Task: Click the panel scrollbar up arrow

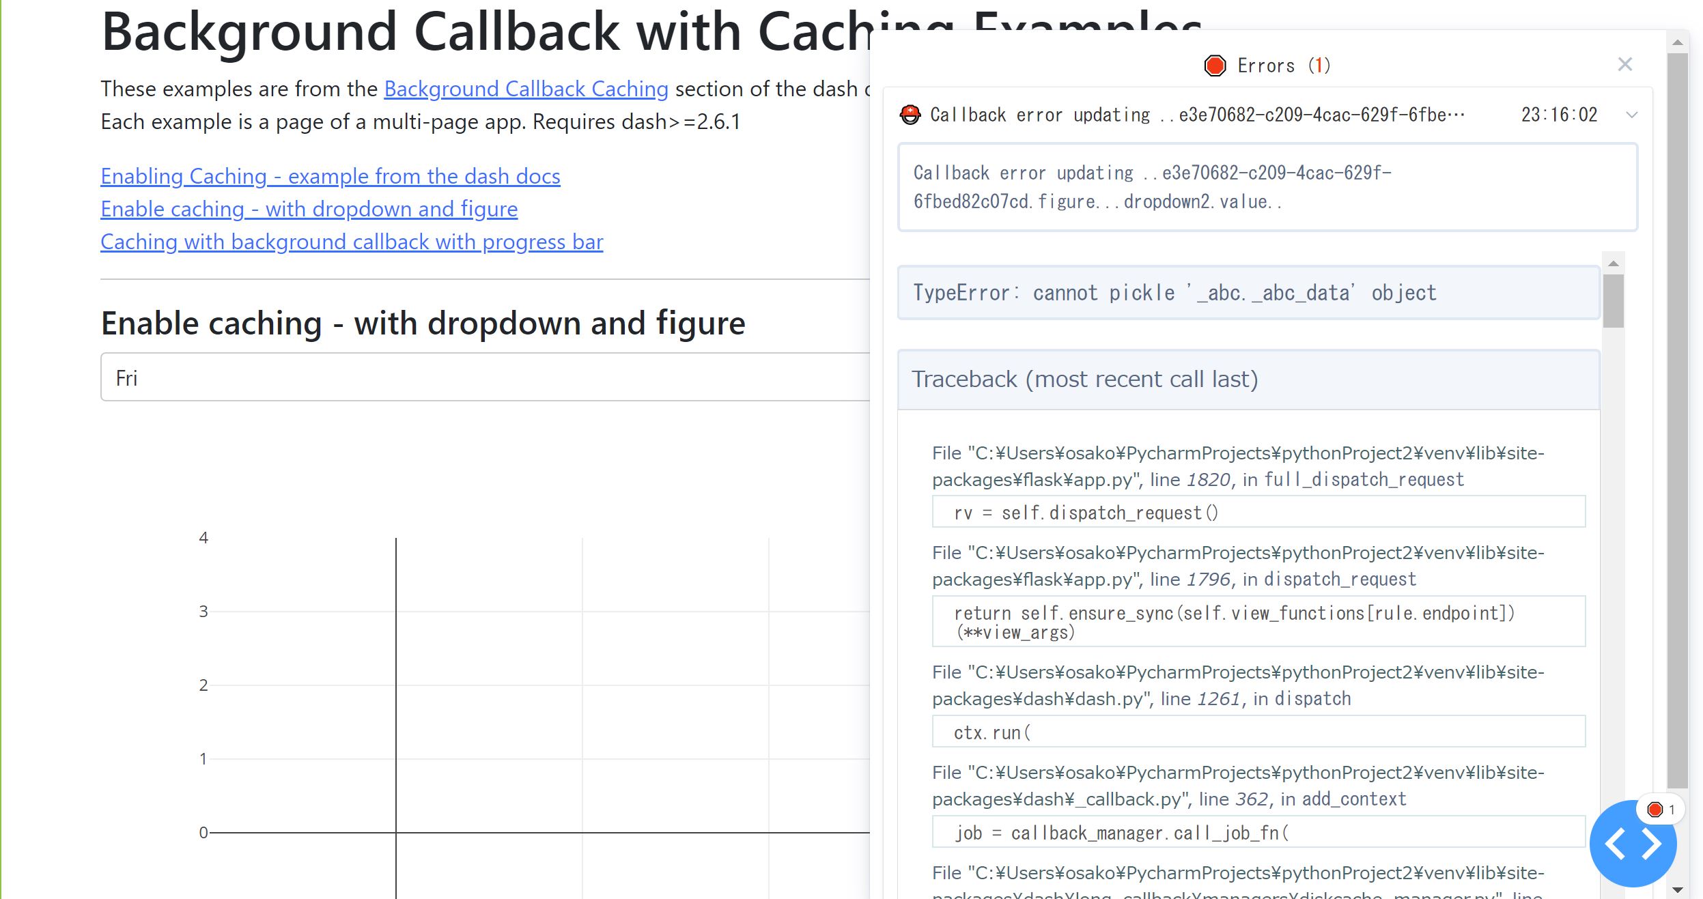Action: pyautogui.click(x=1677, y=43)
